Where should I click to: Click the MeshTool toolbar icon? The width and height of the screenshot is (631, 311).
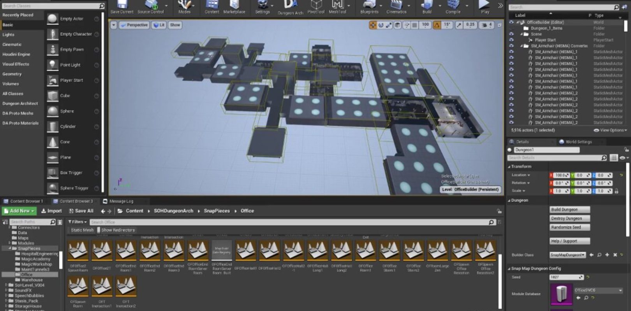click(x=337, y=6)
